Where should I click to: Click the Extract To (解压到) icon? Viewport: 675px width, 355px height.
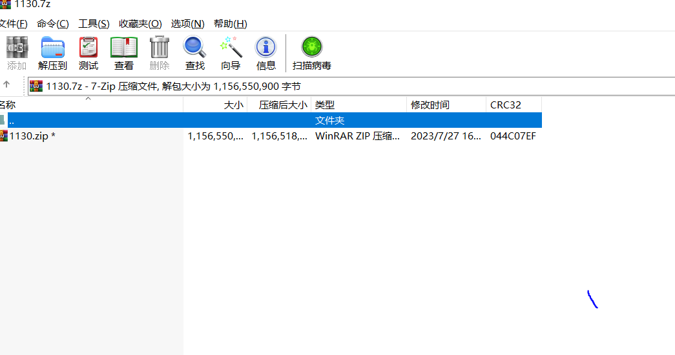(52, 53)
